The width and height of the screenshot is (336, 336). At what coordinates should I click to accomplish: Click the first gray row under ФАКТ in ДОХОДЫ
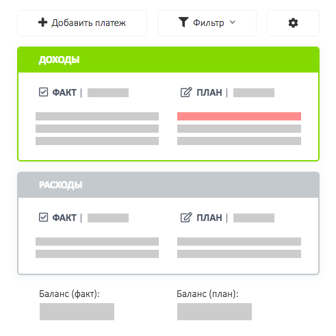point(97,116)
